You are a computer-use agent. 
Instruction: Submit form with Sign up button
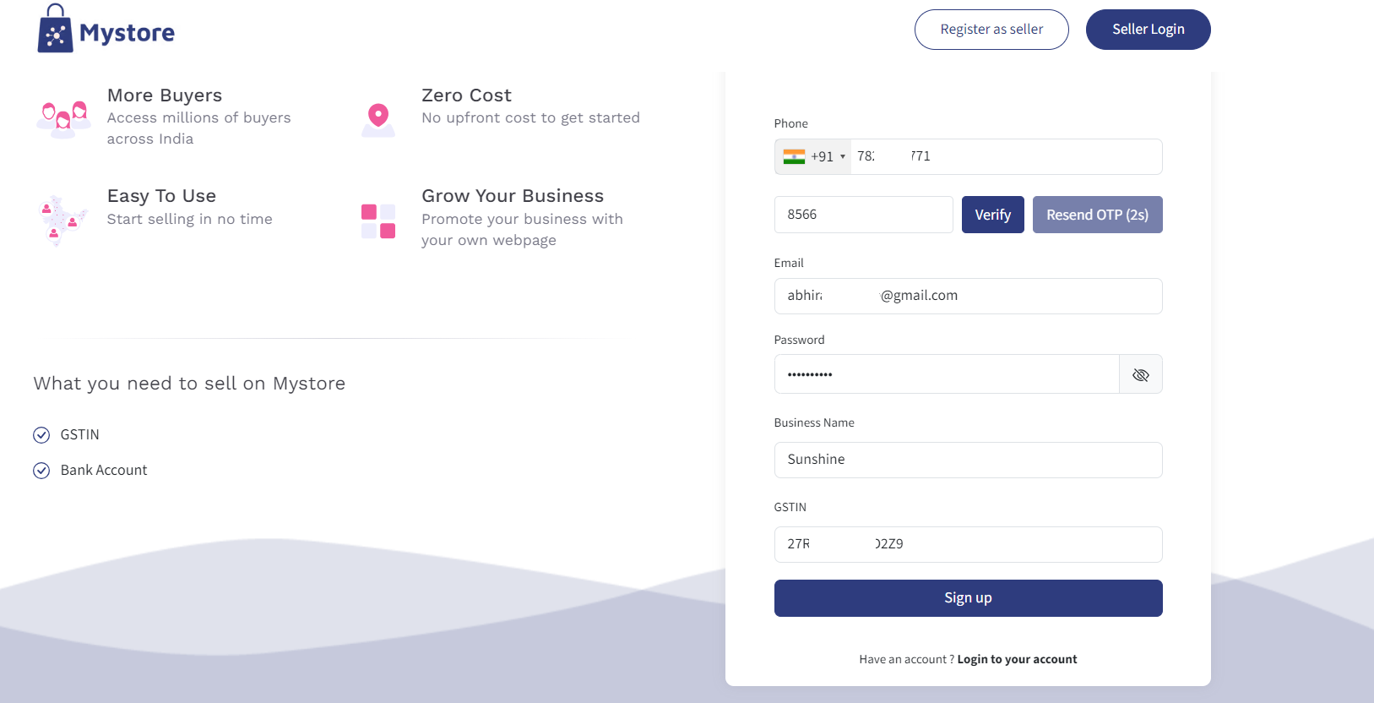coord(968,598)
